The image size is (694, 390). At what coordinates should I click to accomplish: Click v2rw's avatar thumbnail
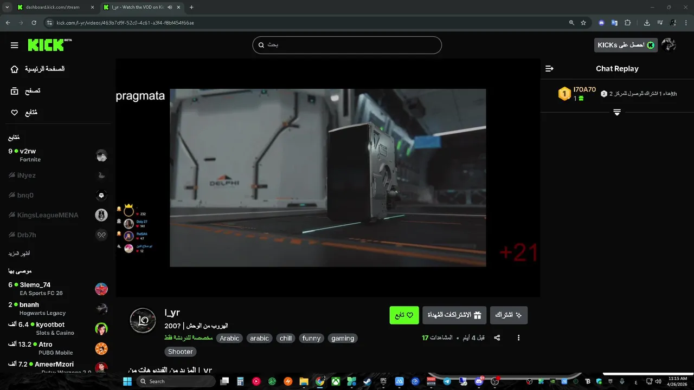tap(101, 155)
